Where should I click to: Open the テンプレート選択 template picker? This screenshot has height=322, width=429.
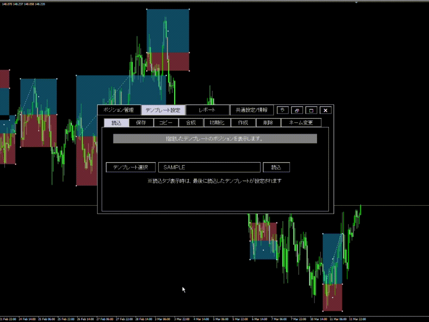pyautogui.click(x=130, y=167)
